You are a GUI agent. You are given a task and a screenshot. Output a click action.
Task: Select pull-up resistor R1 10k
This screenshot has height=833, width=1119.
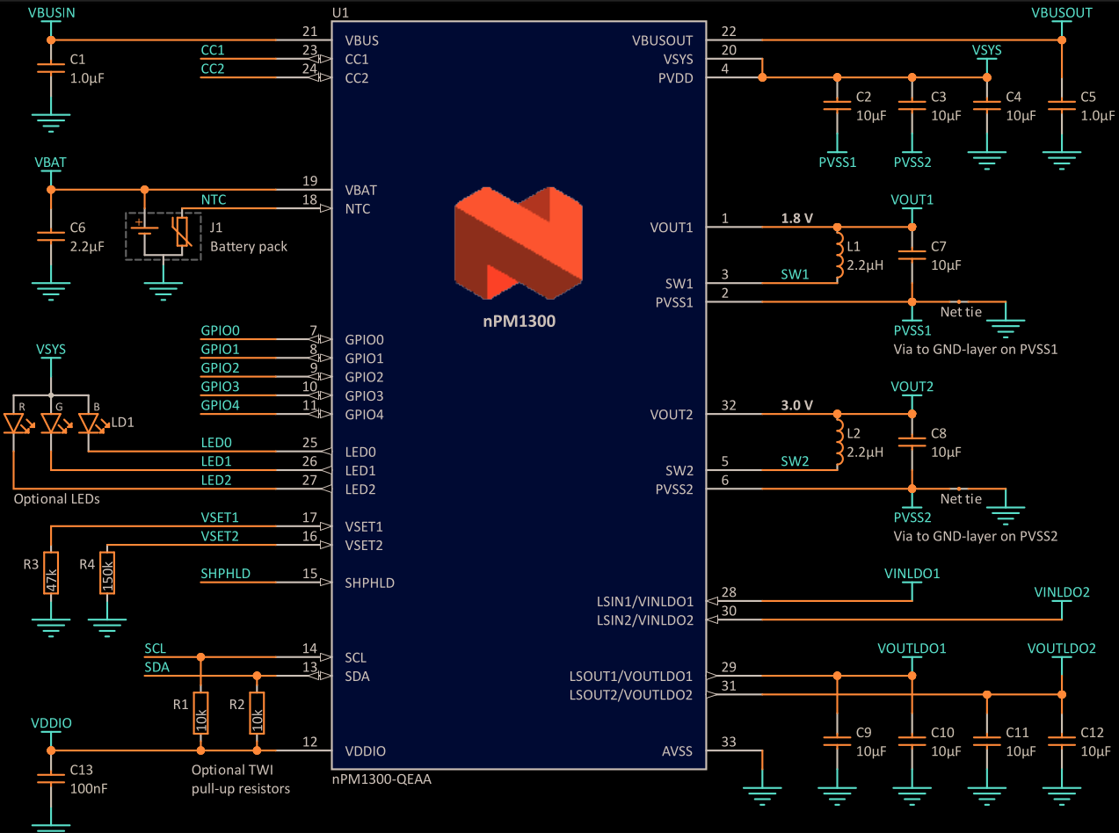[x=201, y=713]
